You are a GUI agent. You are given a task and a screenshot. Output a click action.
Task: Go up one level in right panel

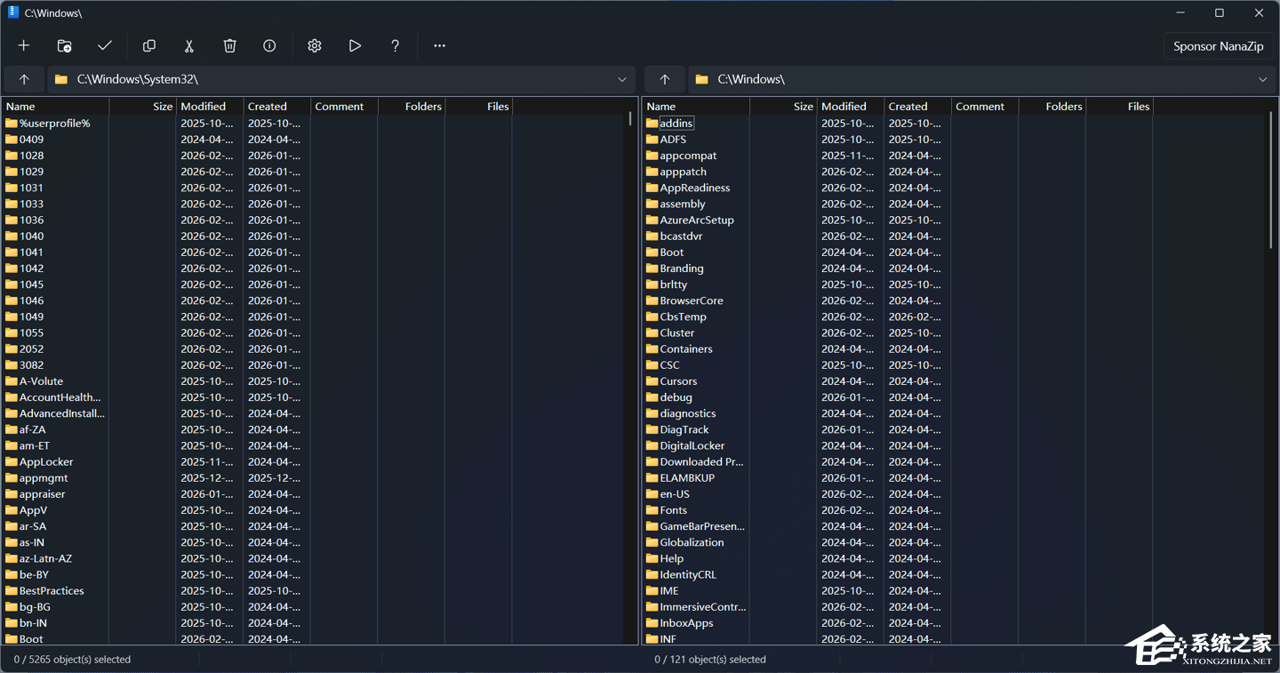pos(665,79)
